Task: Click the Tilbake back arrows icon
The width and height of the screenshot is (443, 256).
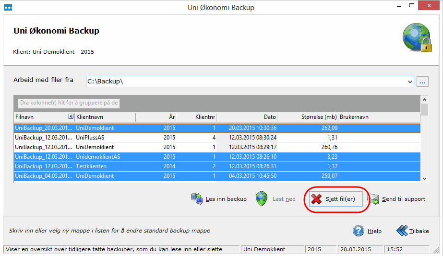Action: tap(402, 231)
